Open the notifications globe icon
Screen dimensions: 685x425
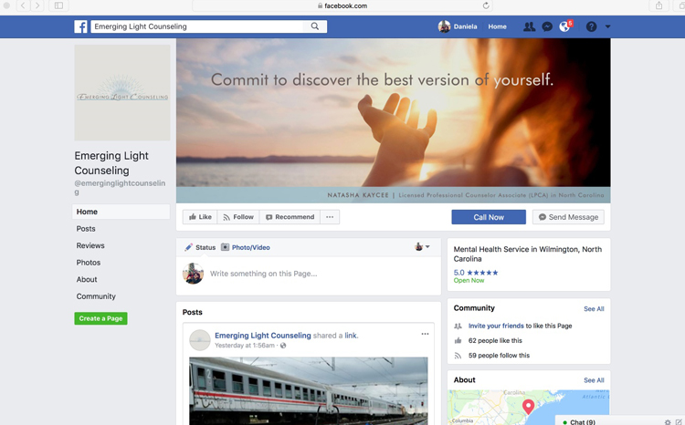coord(564,26)
